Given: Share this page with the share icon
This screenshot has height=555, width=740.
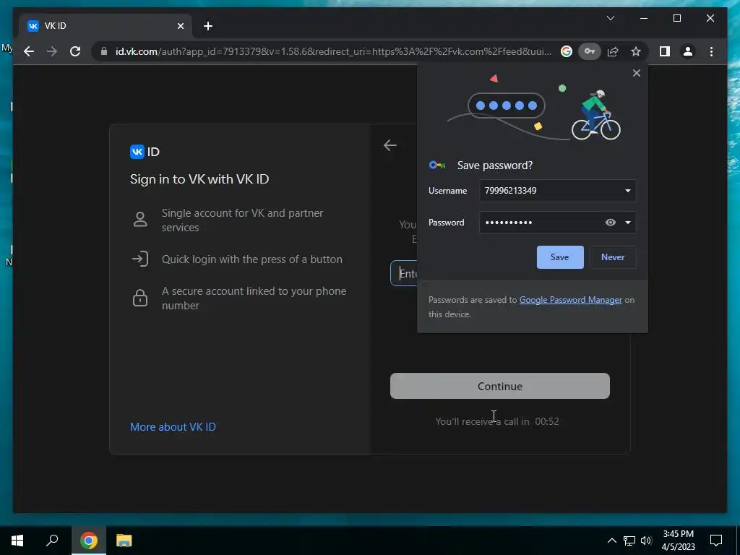Looking at the screenshot, I should [613, 51].
